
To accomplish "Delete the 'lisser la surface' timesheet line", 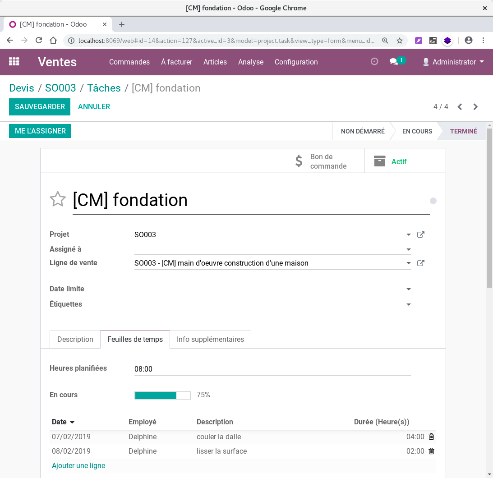I will 431,451.
